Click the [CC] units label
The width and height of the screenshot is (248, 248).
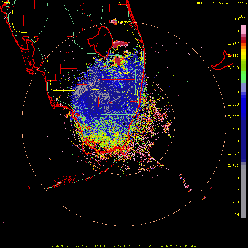pos(235,19)
